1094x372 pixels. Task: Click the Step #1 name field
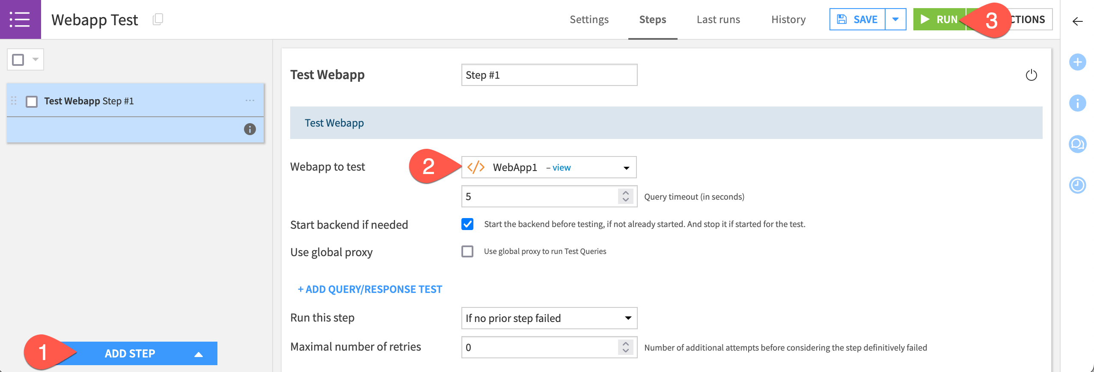(x=549, y=75)
